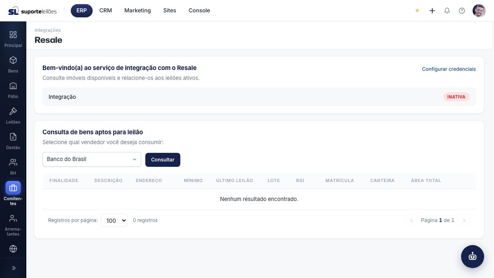The height and width of the screenshot is (278, 494).
Task: Open the RH people icon
Action: [x=13, y=162]
